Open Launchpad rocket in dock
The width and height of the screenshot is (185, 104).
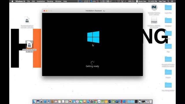click(42, 101)
